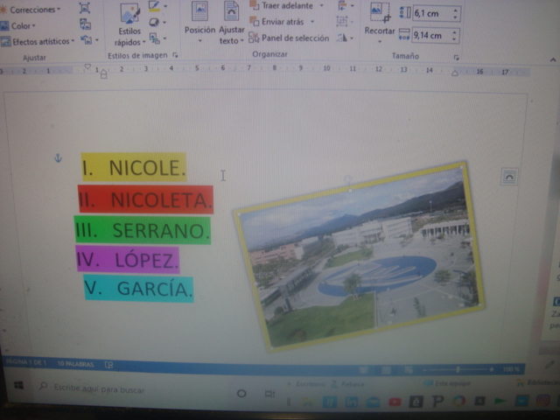Click the yellow NICOLE list item

tap(134, 167)
